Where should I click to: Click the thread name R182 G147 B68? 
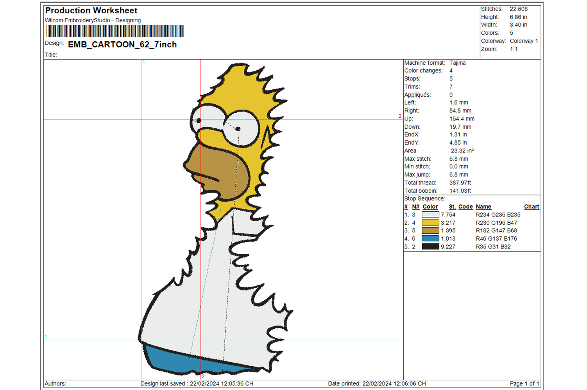click(x=496, y=230)
